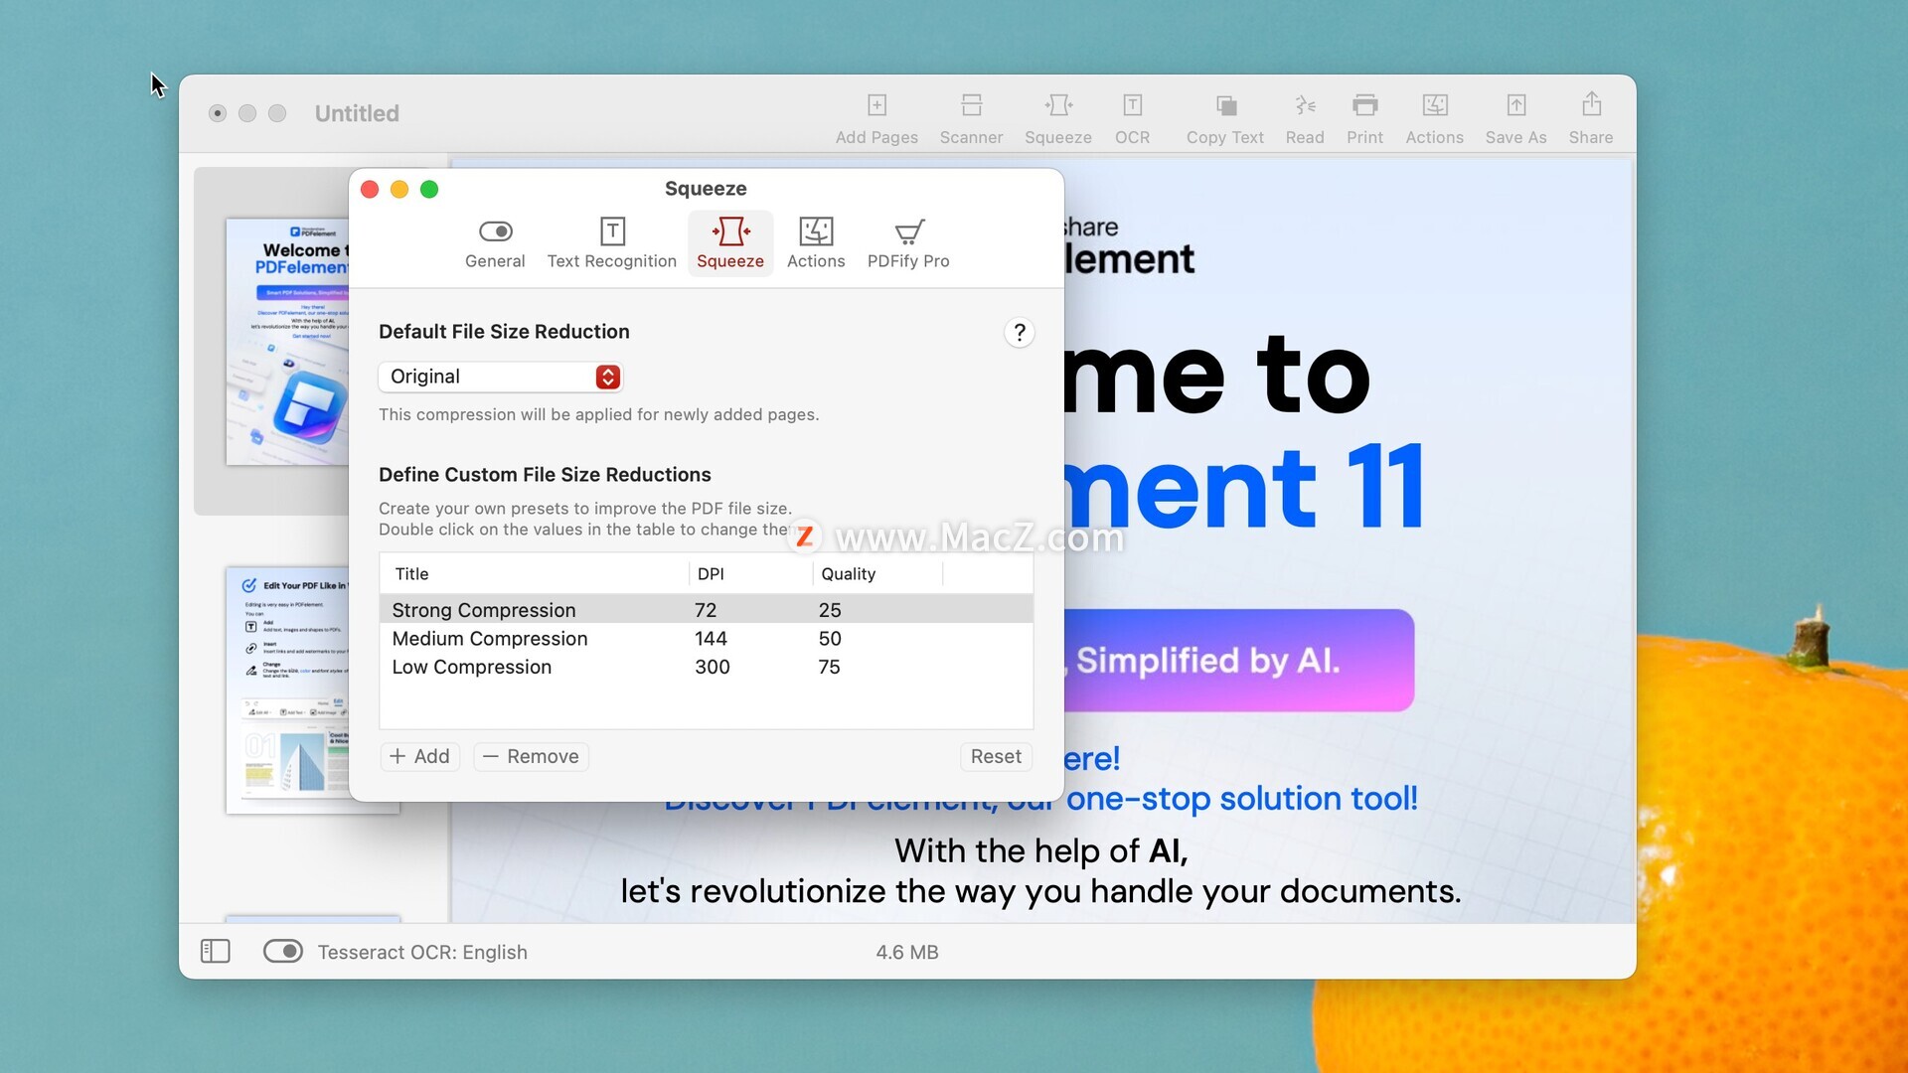
Task: Add a new compression preset
Action: [419, 757]
